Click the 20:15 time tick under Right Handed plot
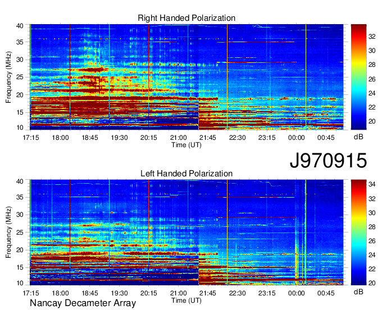The image size is (382, 310). coord(149,138)
